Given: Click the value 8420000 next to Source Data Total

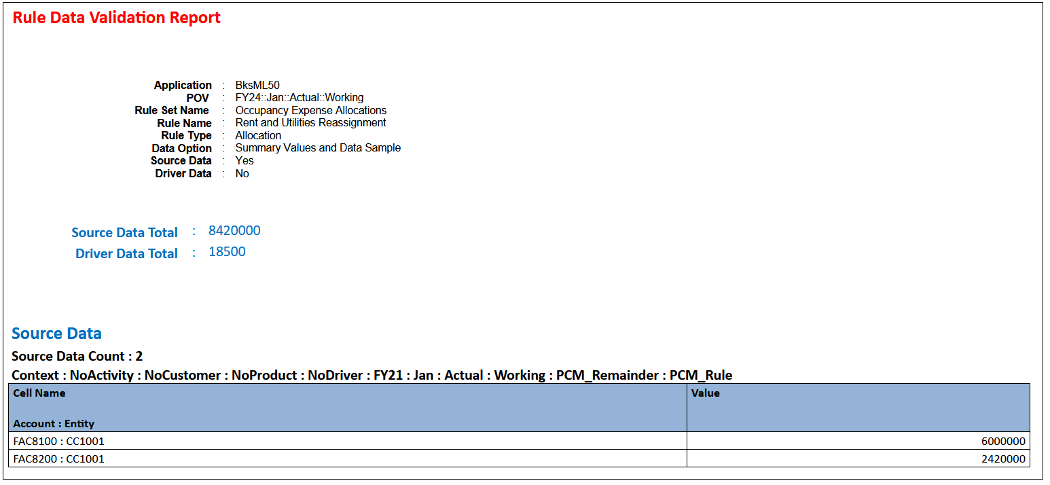Looking at the screenshot, I should click(235, 230).
